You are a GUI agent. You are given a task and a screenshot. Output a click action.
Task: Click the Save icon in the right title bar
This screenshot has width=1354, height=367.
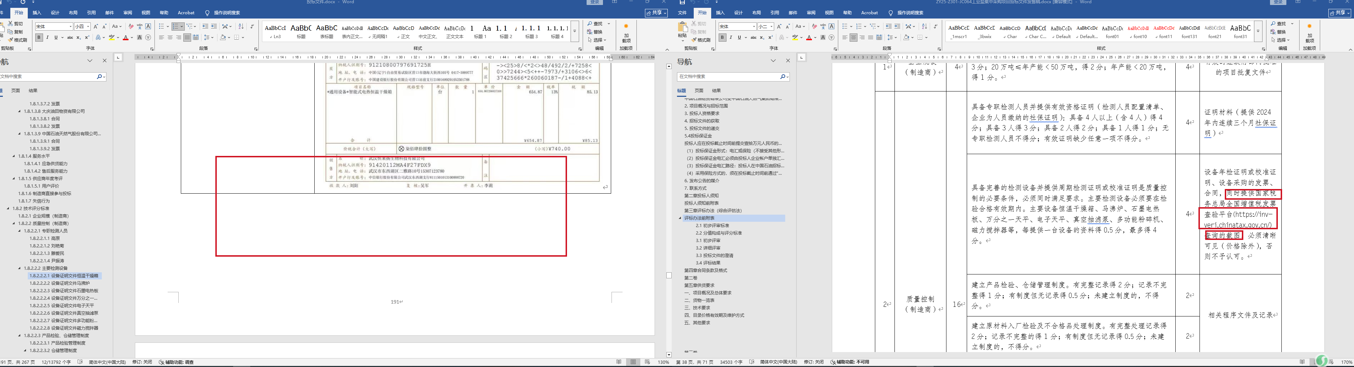(x=682, y=2)
